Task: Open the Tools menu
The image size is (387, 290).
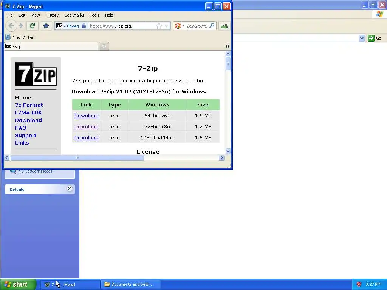Action: tap(94, 15)
